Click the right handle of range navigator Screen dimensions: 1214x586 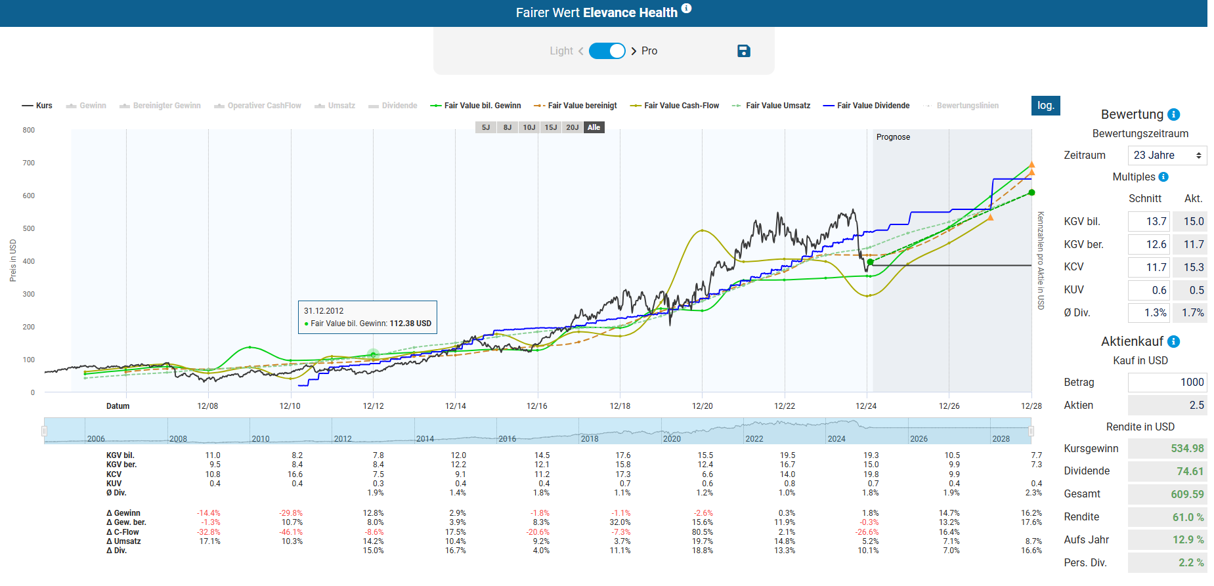(x=1031, y=431)
